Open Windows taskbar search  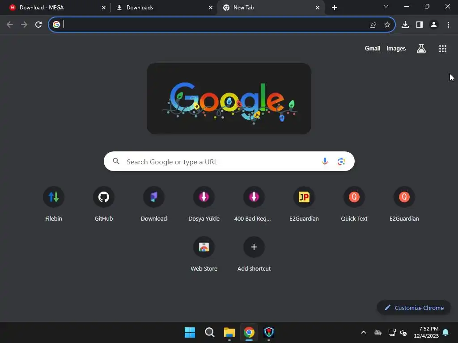tap(210, 332)
